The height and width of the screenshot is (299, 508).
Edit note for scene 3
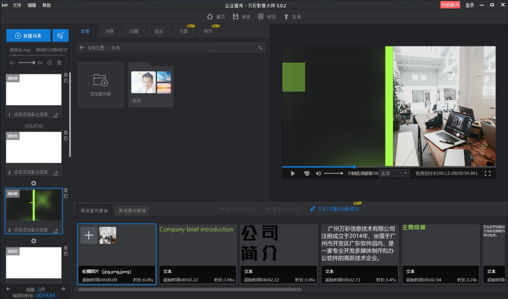tap(56, 230)
